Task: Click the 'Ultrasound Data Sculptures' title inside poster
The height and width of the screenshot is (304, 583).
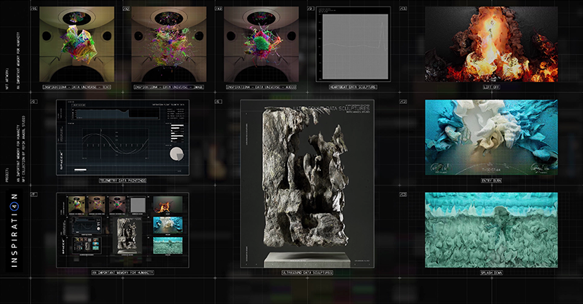Action: 332,108
